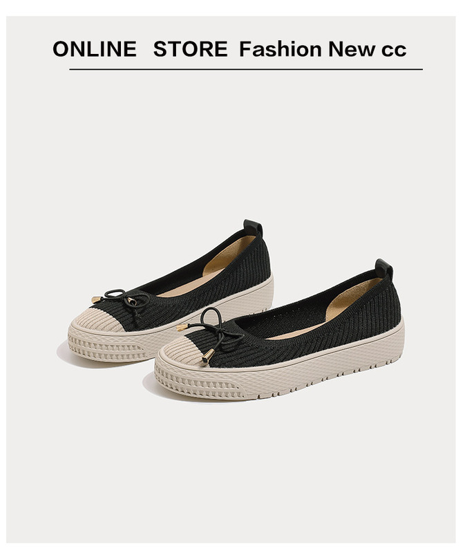This screenshot has width=465, height=553.
Task: Click the gold bow tip on front shoe
Action: click(208, 355)
